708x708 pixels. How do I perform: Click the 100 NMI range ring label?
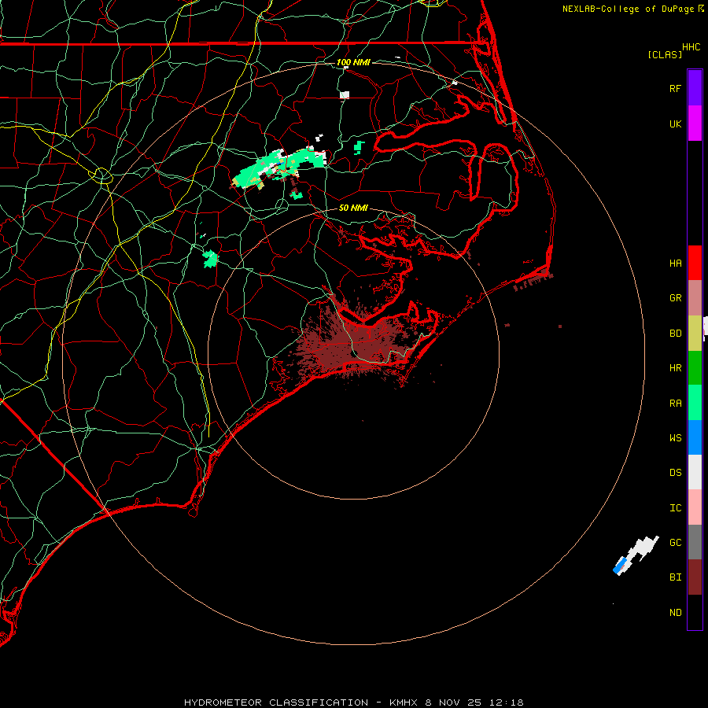(x=353, y=62)
